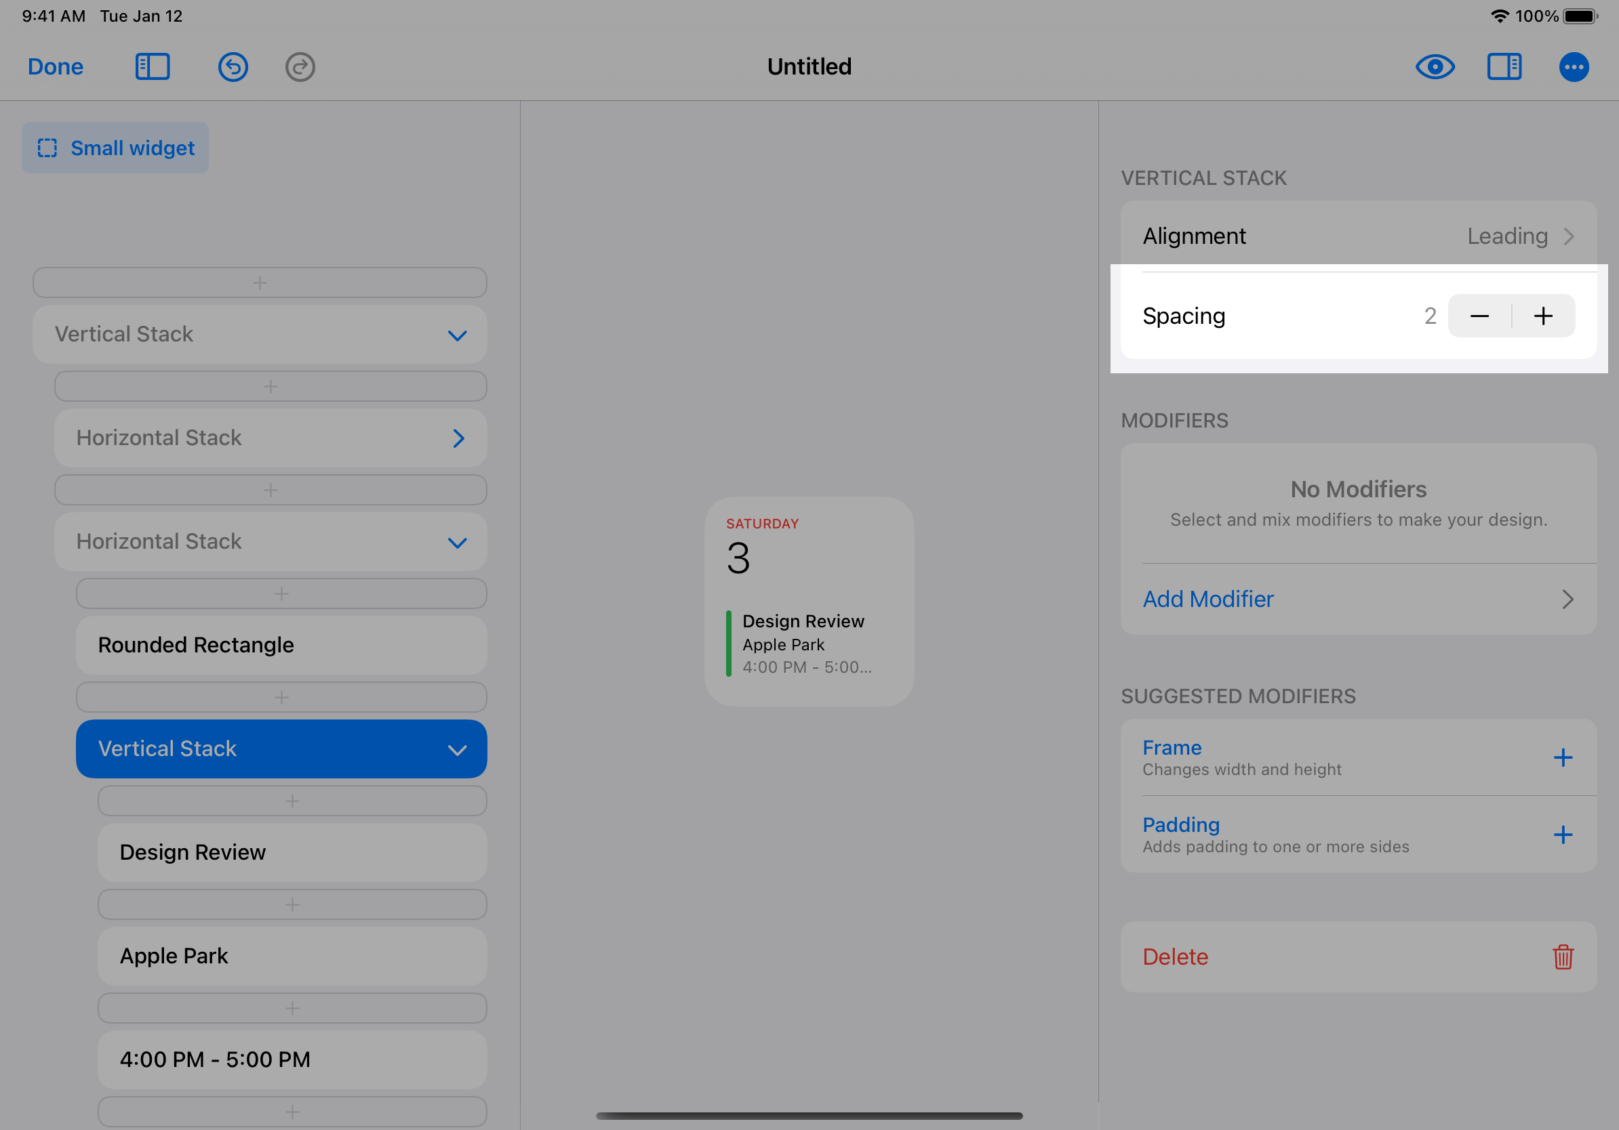This screenshot has width=1619, height=1130.
Task: Decrease spacing with the minus stepper
Action: click(x=1479, y=316)
